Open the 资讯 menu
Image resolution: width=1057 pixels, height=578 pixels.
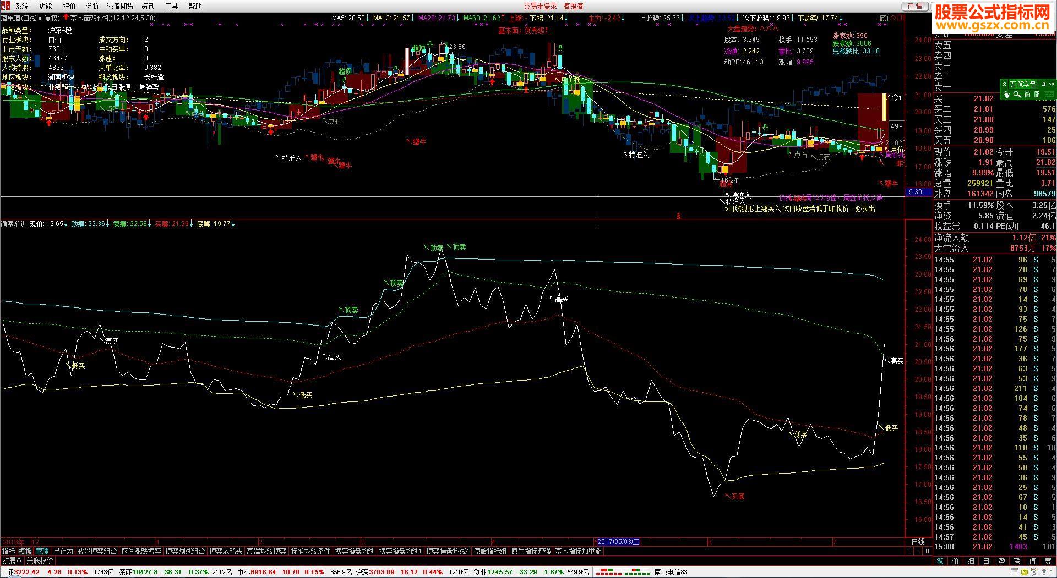pos(148,6)
